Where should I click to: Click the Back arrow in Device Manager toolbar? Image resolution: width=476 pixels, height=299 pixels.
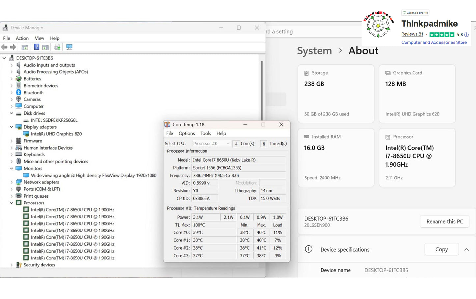[4, 47]
